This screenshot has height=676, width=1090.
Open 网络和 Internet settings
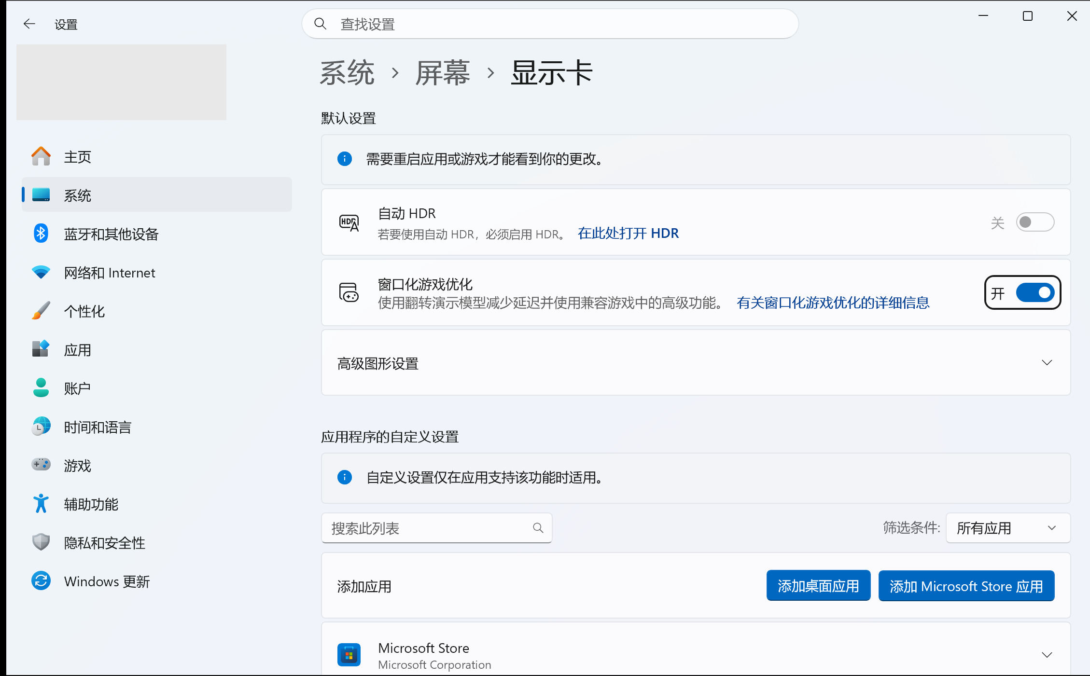pos(157,272)
